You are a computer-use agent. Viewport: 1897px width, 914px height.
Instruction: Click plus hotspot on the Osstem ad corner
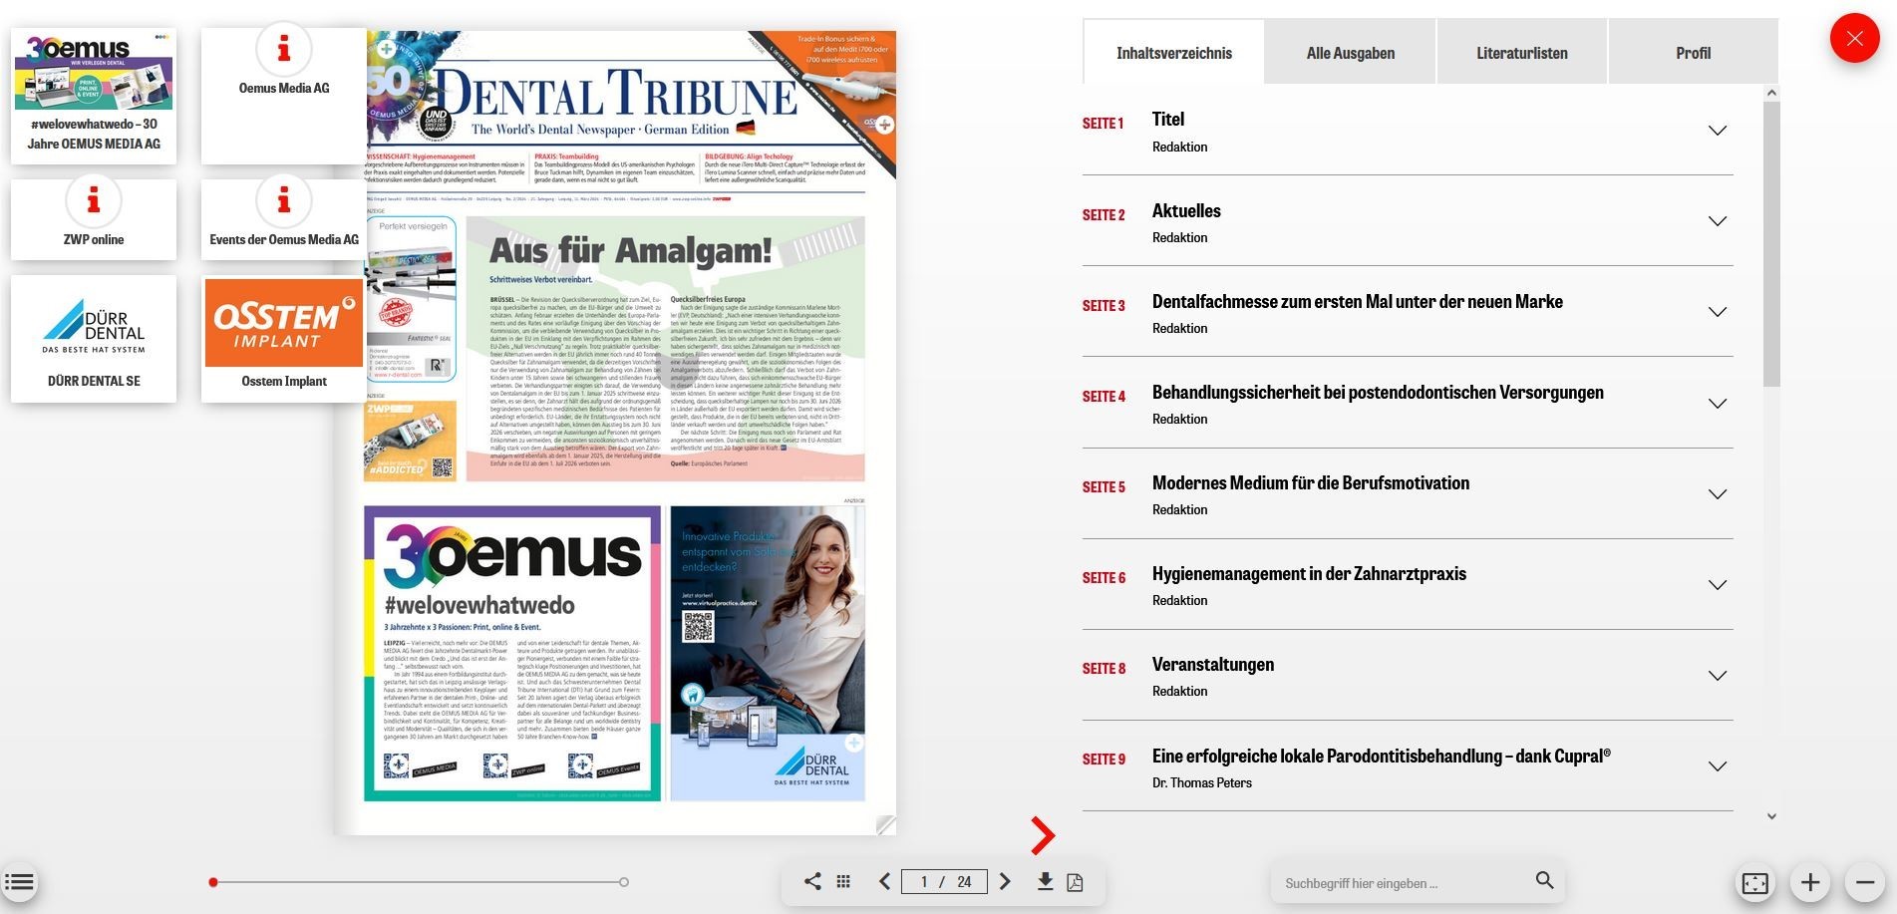[x=884, y=125]
